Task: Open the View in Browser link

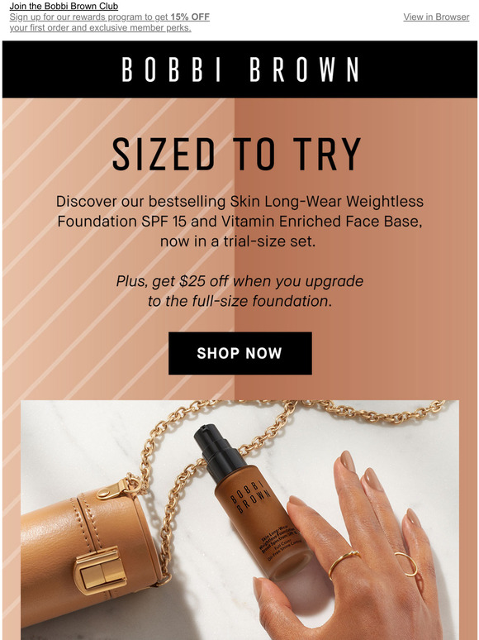Action: (x=436, y=17)
